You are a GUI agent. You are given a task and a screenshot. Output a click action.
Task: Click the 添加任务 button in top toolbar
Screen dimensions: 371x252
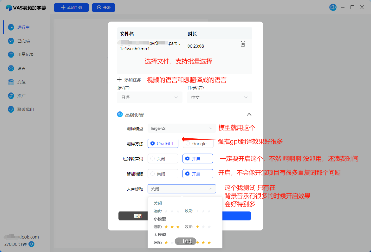click(71, 7)
